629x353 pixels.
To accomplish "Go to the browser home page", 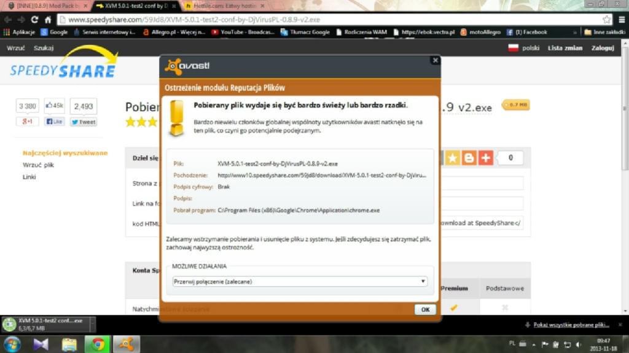I will coord(48,19).
